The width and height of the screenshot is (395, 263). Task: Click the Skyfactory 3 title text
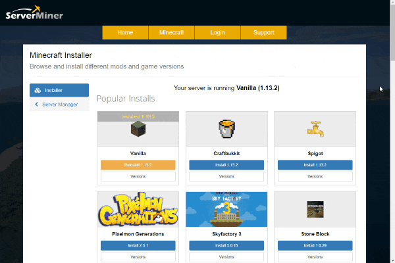click(x=226, y=234)
